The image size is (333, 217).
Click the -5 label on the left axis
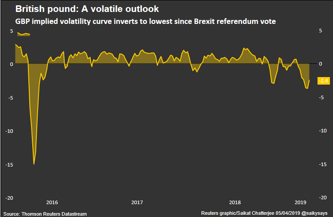11,97
